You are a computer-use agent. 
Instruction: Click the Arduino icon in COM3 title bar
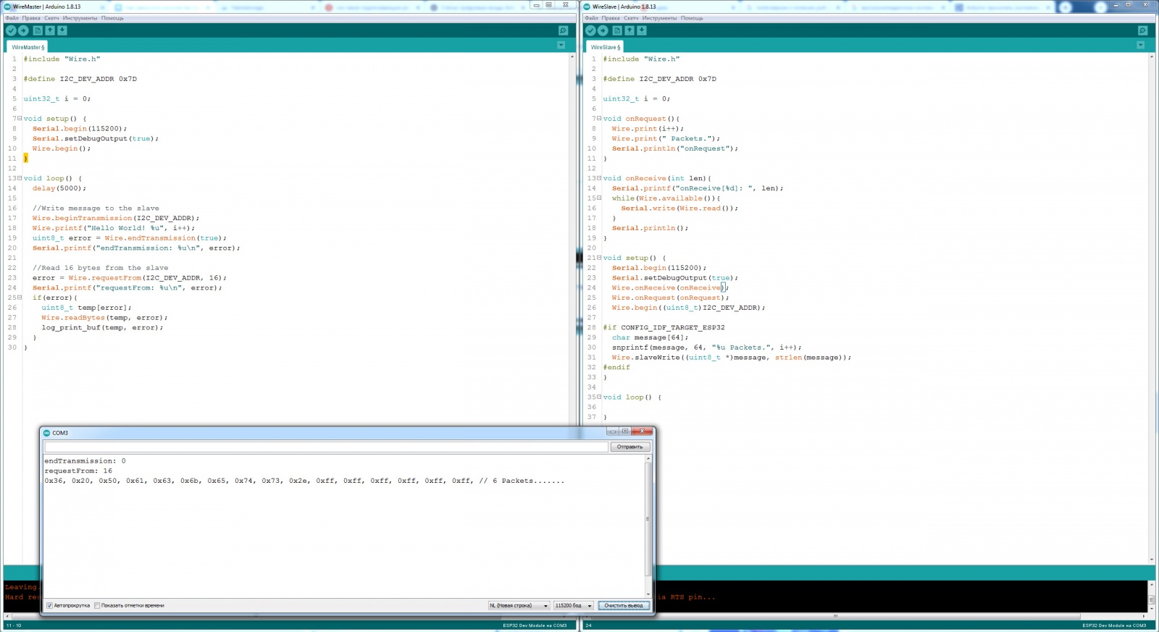[47, 433]
